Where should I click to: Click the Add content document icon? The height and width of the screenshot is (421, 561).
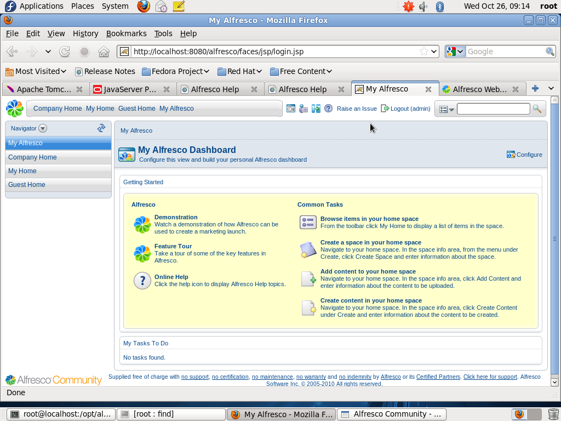[x=308, y=279]
